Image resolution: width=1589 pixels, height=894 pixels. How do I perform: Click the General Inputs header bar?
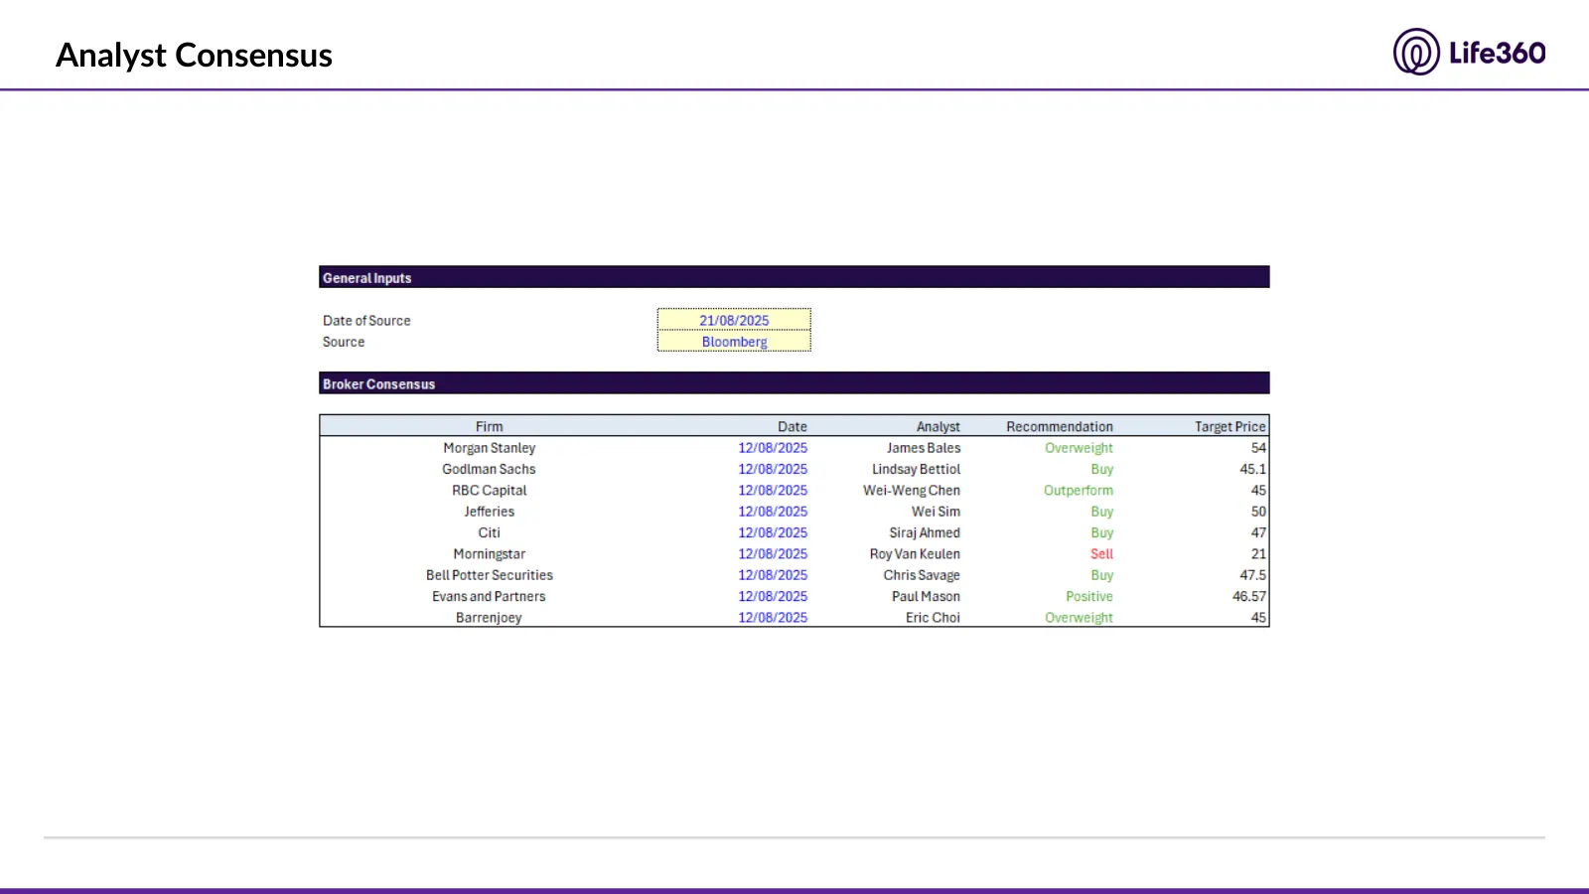click(x=794, y=277)
